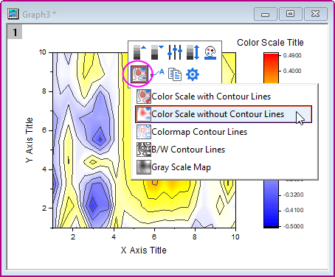Image resolution: width=335 pixels, height=277 pixels.
Task: Select the Y Axis Title label
Action: (30, 140)
